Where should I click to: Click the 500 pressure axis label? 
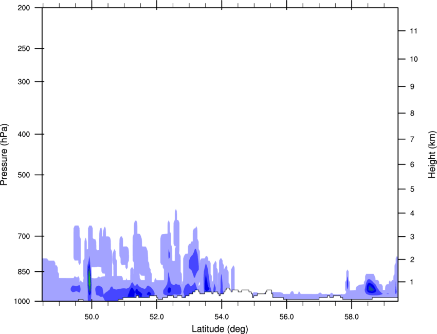click(24, 175)
